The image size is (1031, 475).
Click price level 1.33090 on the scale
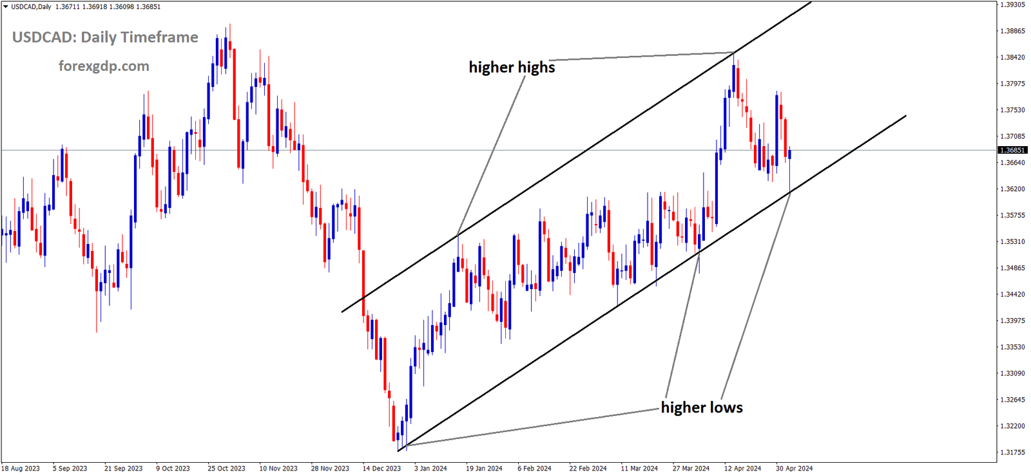(1012, 373)
